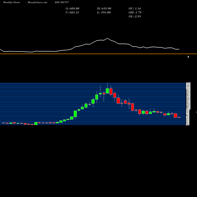Click the peak of the white line chart

(x=108, y=38)
